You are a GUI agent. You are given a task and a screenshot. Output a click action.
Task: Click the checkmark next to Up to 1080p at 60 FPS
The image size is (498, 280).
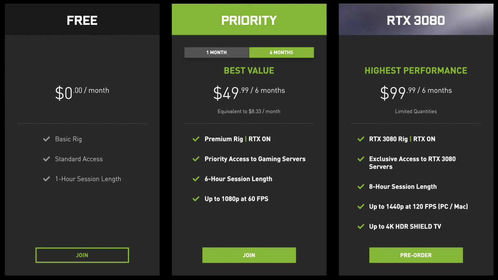(196, 199)
